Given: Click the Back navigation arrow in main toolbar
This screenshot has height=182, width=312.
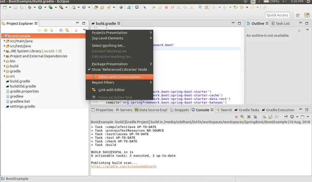Looking at the screenshot, I should (x=242, y=7).
